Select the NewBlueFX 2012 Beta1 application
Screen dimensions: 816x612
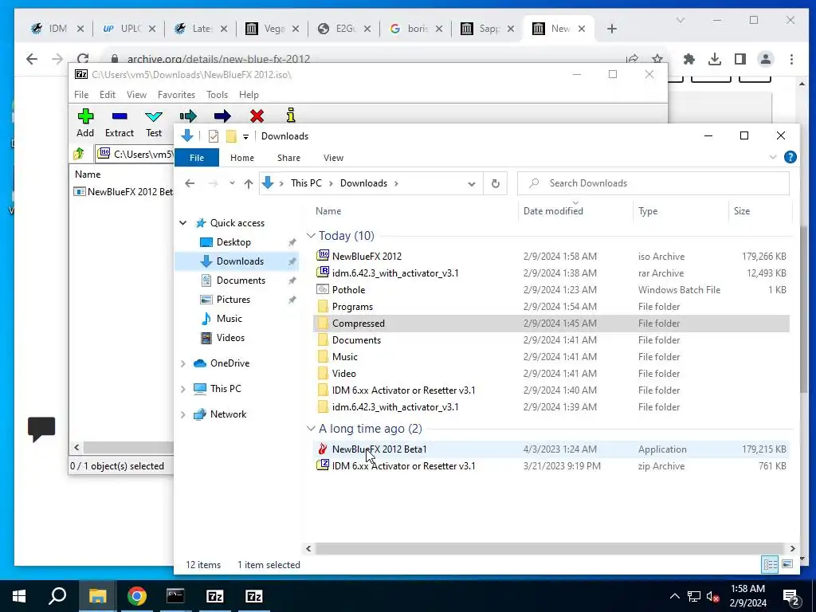pyautogui.click(x=551, y=449)
